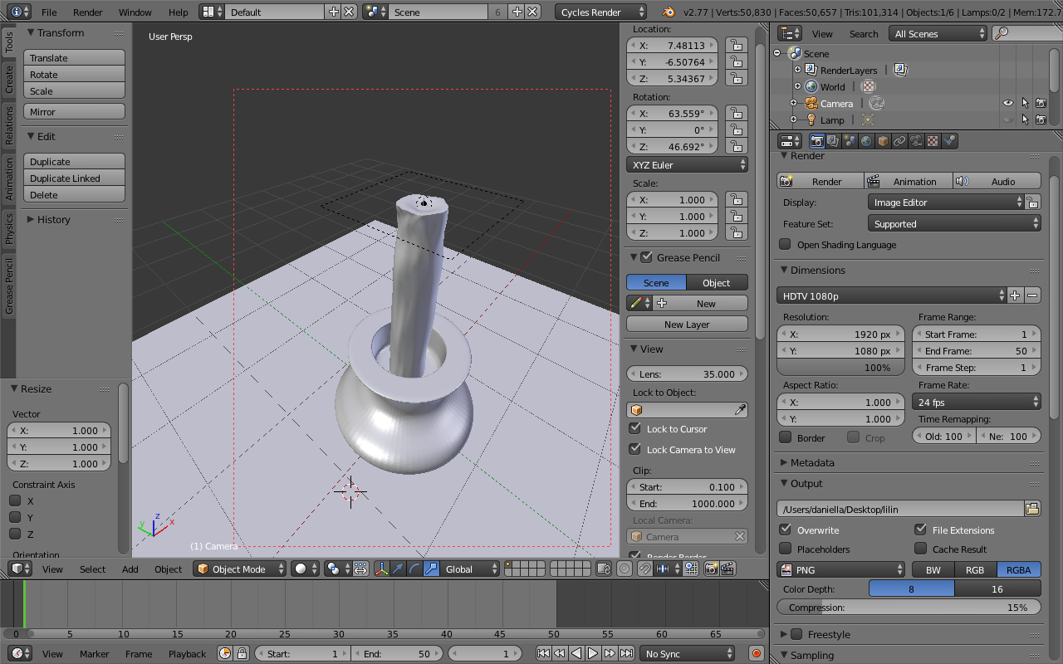
Task: Uncheck Lock Camera to View checkbox
Action: [x=634, y=449]
